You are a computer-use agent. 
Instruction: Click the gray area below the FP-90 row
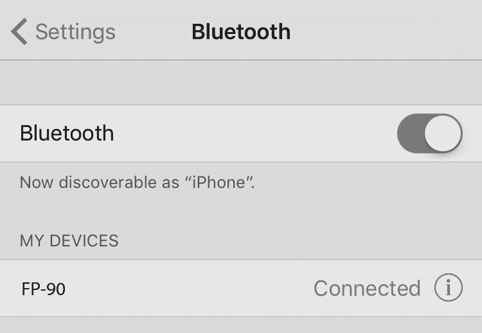241,325
